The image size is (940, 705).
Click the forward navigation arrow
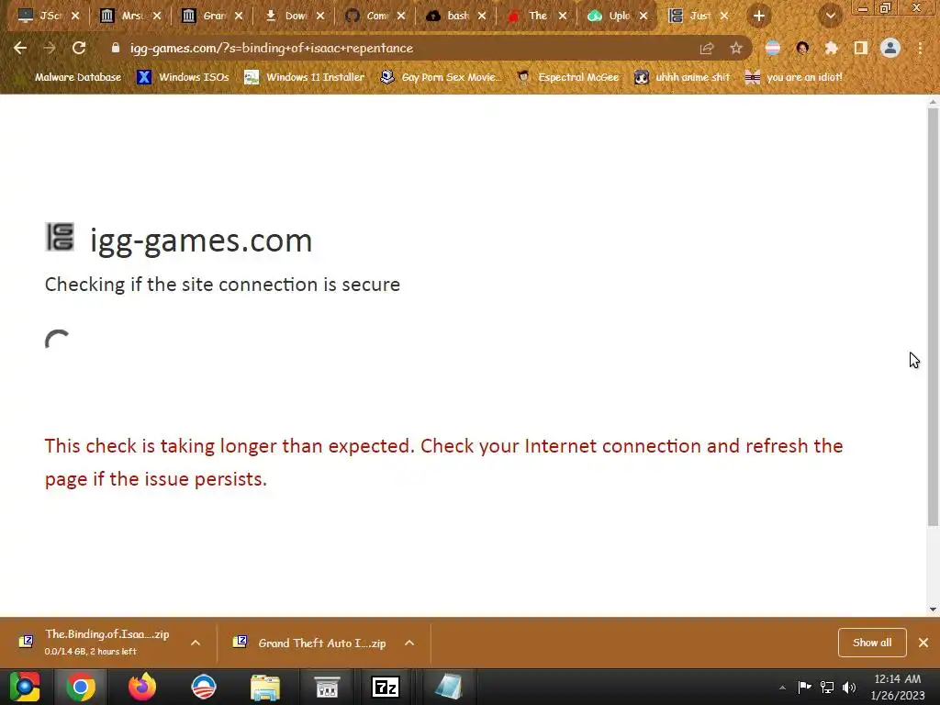pos(50,48)
